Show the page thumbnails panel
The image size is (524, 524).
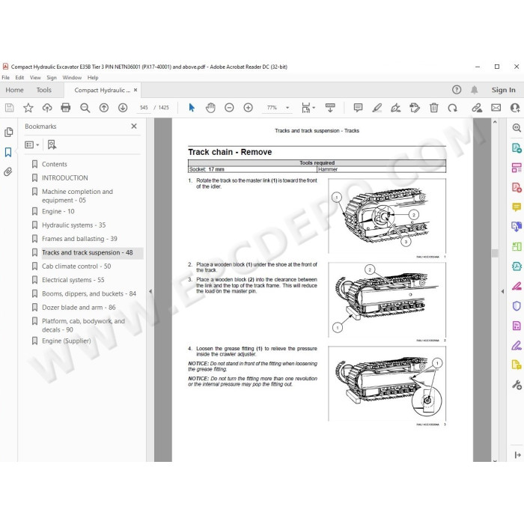click(9, 132)
